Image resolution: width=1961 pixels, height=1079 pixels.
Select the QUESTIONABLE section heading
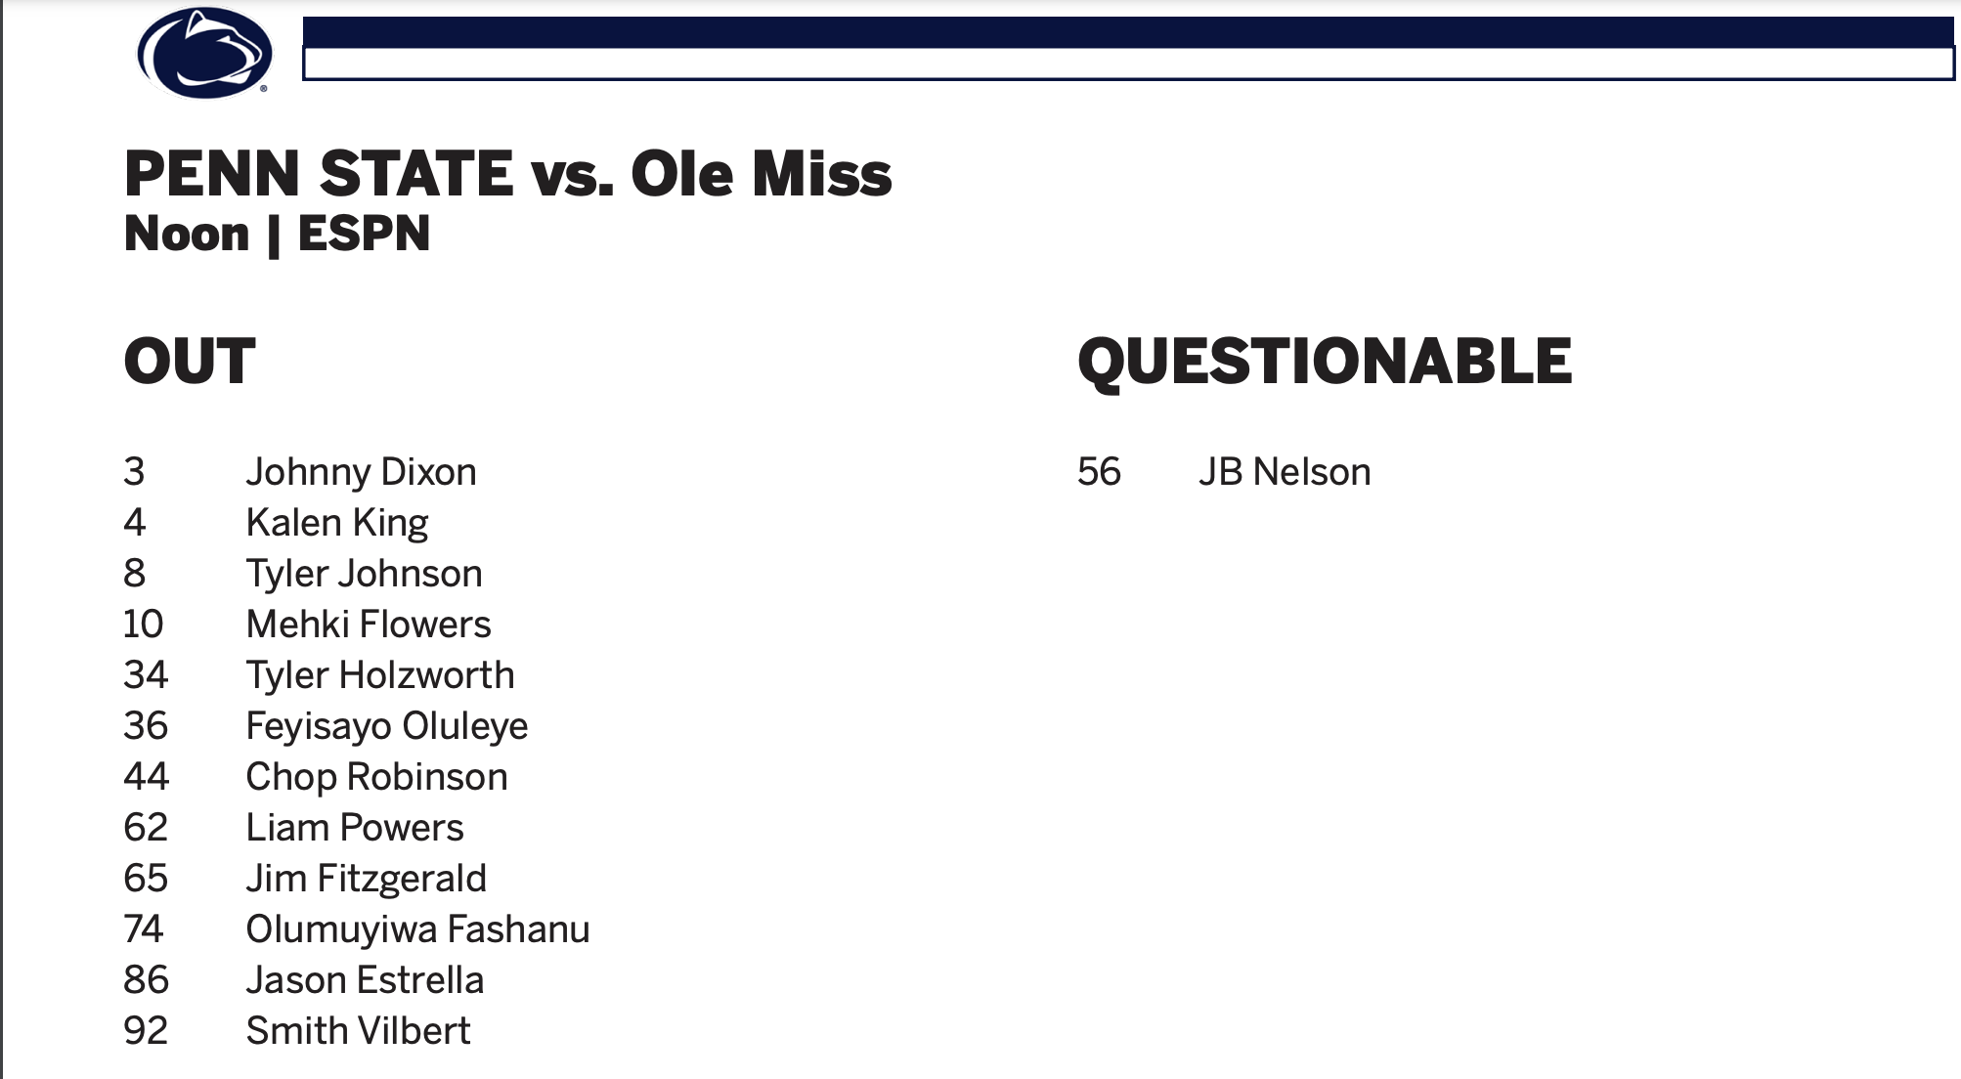pyautogui.click(x=1324, y=362)
